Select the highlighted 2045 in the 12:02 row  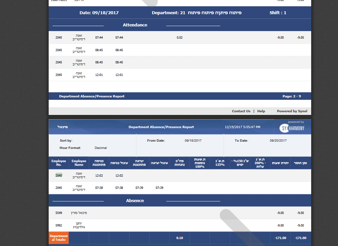(59, 175)
